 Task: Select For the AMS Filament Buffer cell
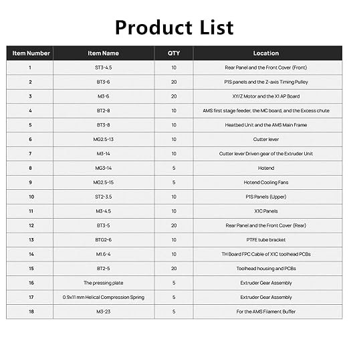click(x=267, y=312)
